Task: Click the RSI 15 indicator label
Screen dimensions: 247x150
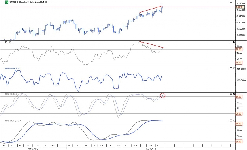Action: [8, 42]
